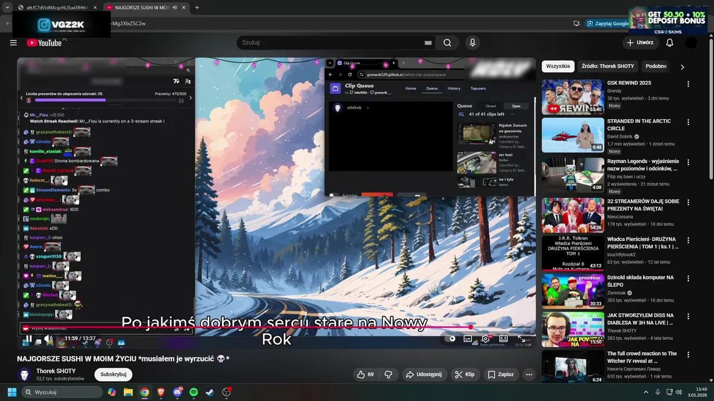The width and height of the screenshot is (714, 401).
Task: Open Dzinold składa komputer thumbnail
Action: tap(573, 291)
